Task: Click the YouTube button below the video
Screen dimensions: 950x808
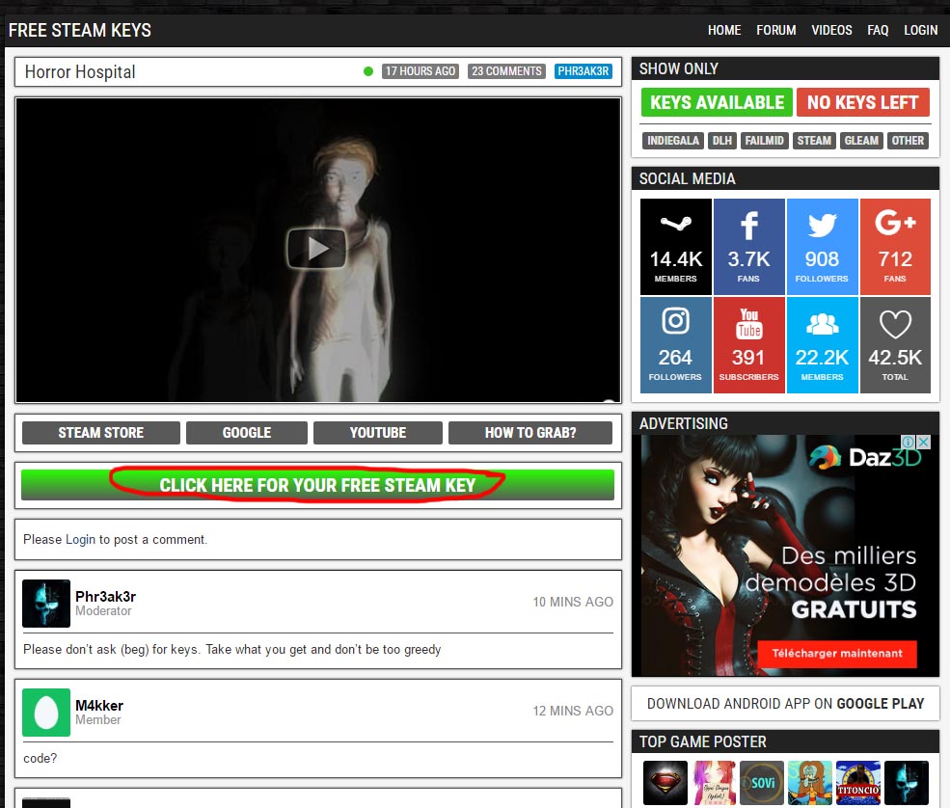Action: [377, 433]
